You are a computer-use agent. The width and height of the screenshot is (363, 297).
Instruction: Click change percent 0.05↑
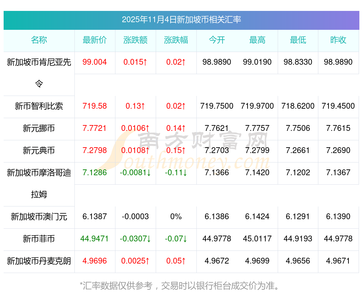pos(176,261)
